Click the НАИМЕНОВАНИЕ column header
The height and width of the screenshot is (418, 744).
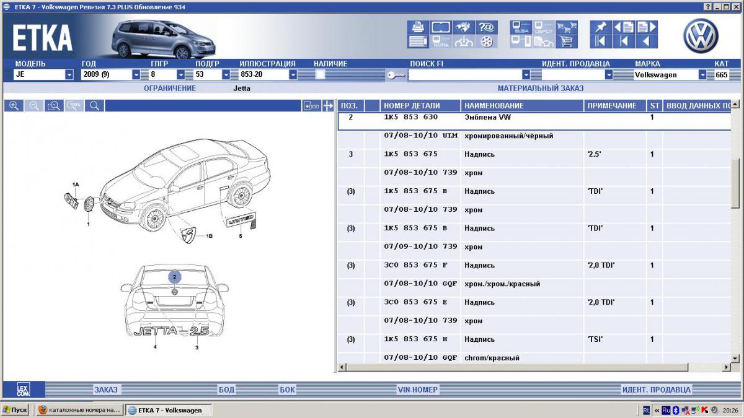pyautogui.click(x=523, y=106)
